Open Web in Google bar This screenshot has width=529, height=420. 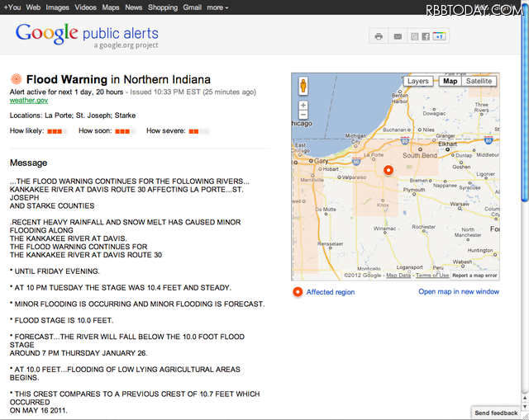[x=33, y=7]
